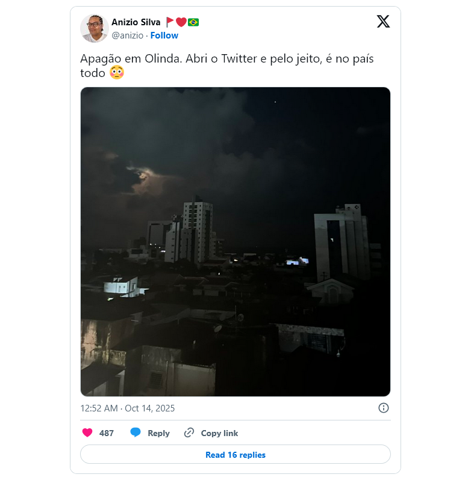Viewport: 471px width, 480px height.
Task: Follow the @anizio account
Action: tap(164, 35)
